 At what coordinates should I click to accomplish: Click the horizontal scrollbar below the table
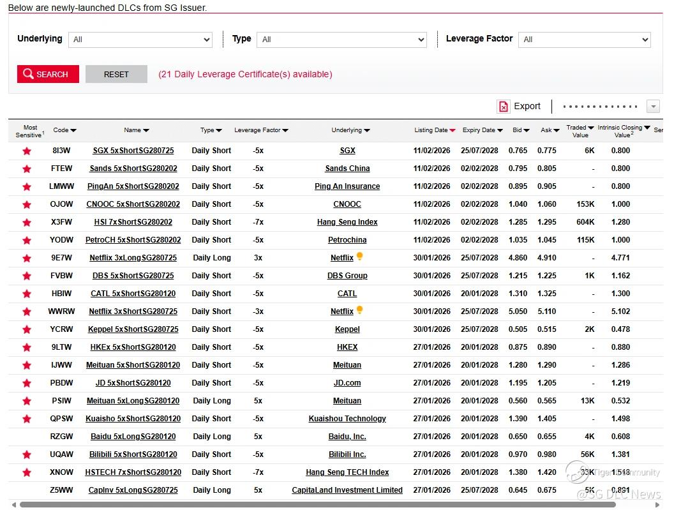(x=317, y=504)
